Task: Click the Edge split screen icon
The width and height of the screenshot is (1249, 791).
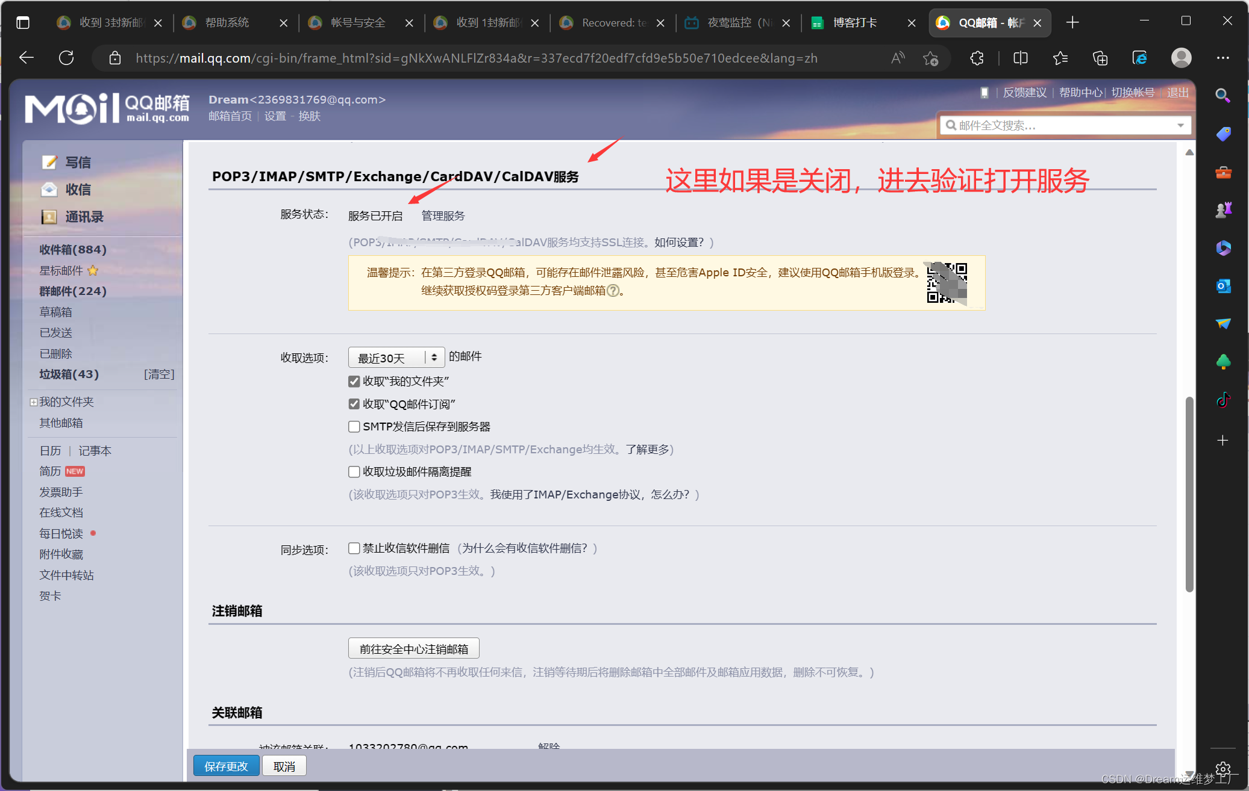Action: coord(1020,58)
